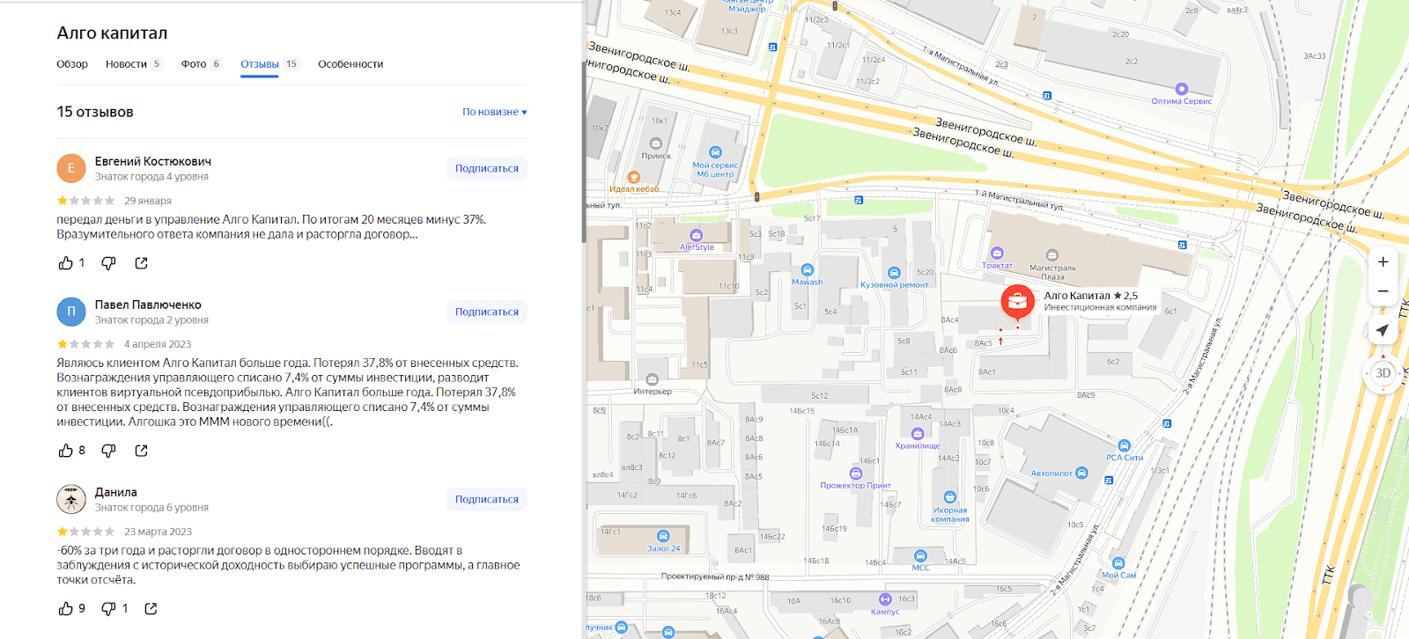The image size is (1409, 639).
Task: Subscribe to Евгений Костюкович
Action: click(486, 168)
